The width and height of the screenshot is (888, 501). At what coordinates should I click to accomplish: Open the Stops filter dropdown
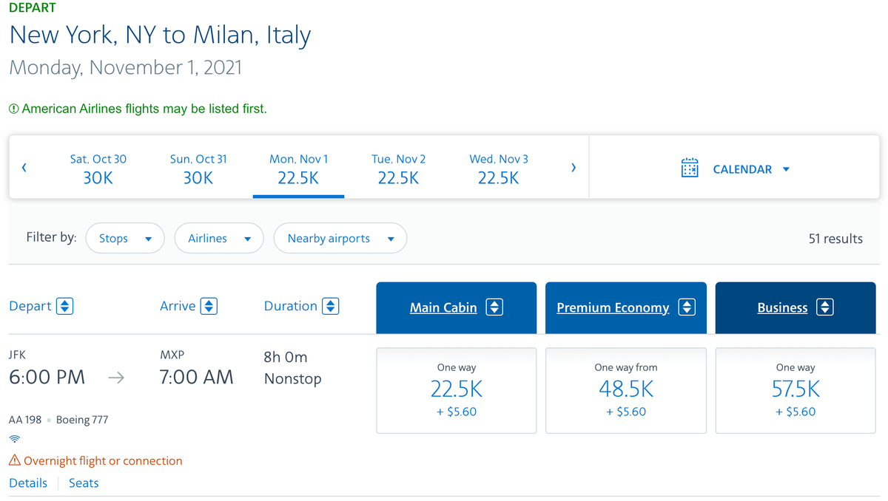[124, 238]
